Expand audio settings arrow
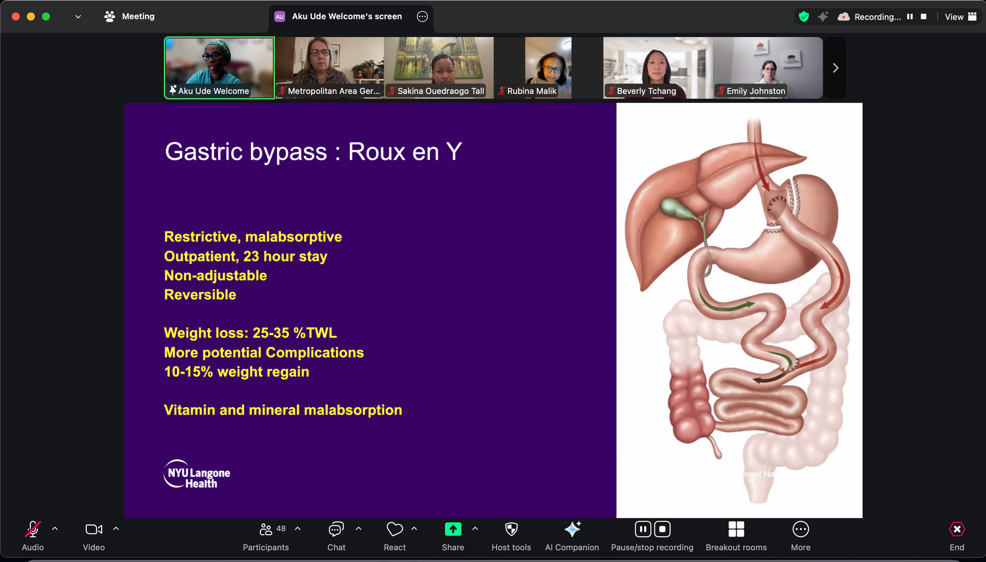Image resolution: width=986 pixels, height=562 pixels. coord(55,529)
